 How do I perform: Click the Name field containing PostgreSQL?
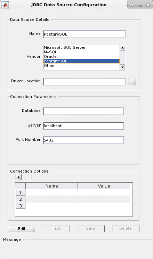[84, 34]
